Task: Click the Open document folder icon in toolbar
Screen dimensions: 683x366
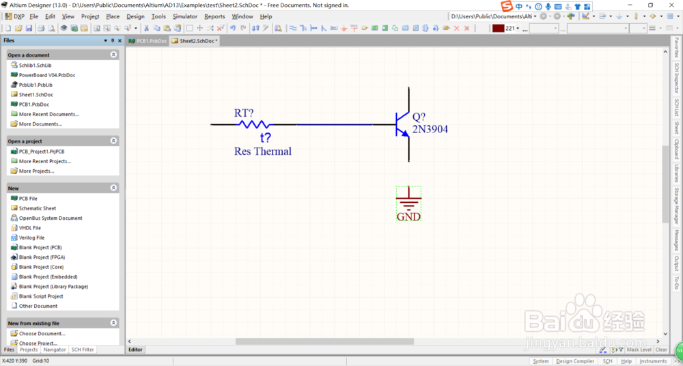Action: click(18, 28)
